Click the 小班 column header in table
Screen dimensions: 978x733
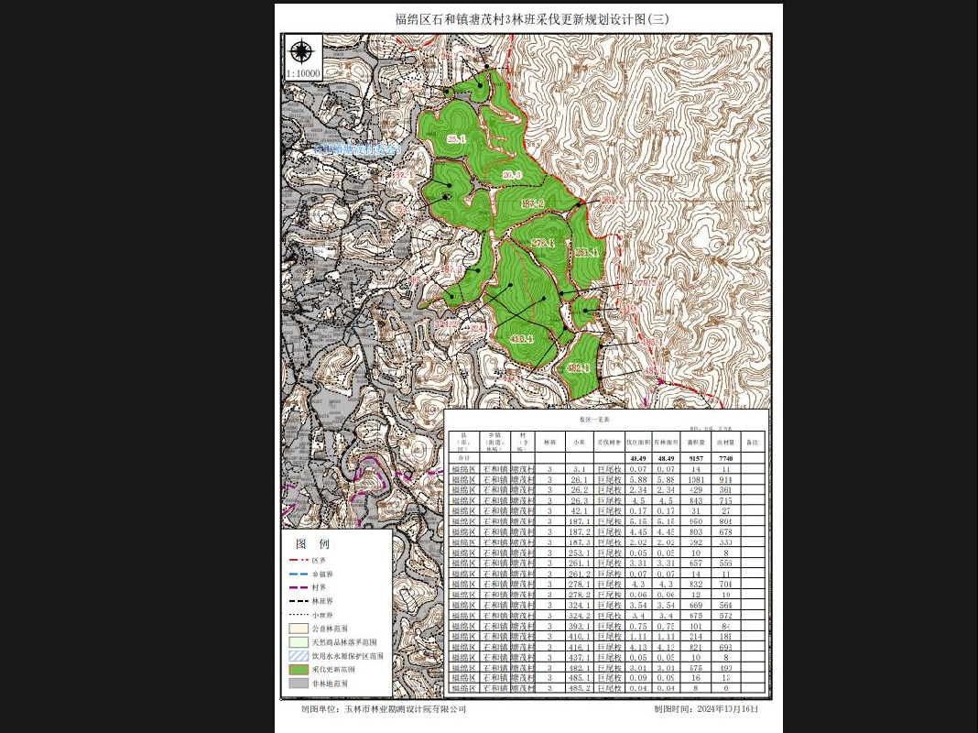pyautogui.click(x=579, y=442)
